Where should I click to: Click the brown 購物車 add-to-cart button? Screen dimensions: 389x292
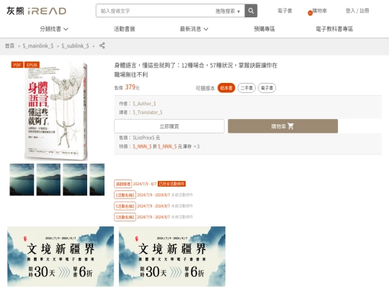coord(283,126)
